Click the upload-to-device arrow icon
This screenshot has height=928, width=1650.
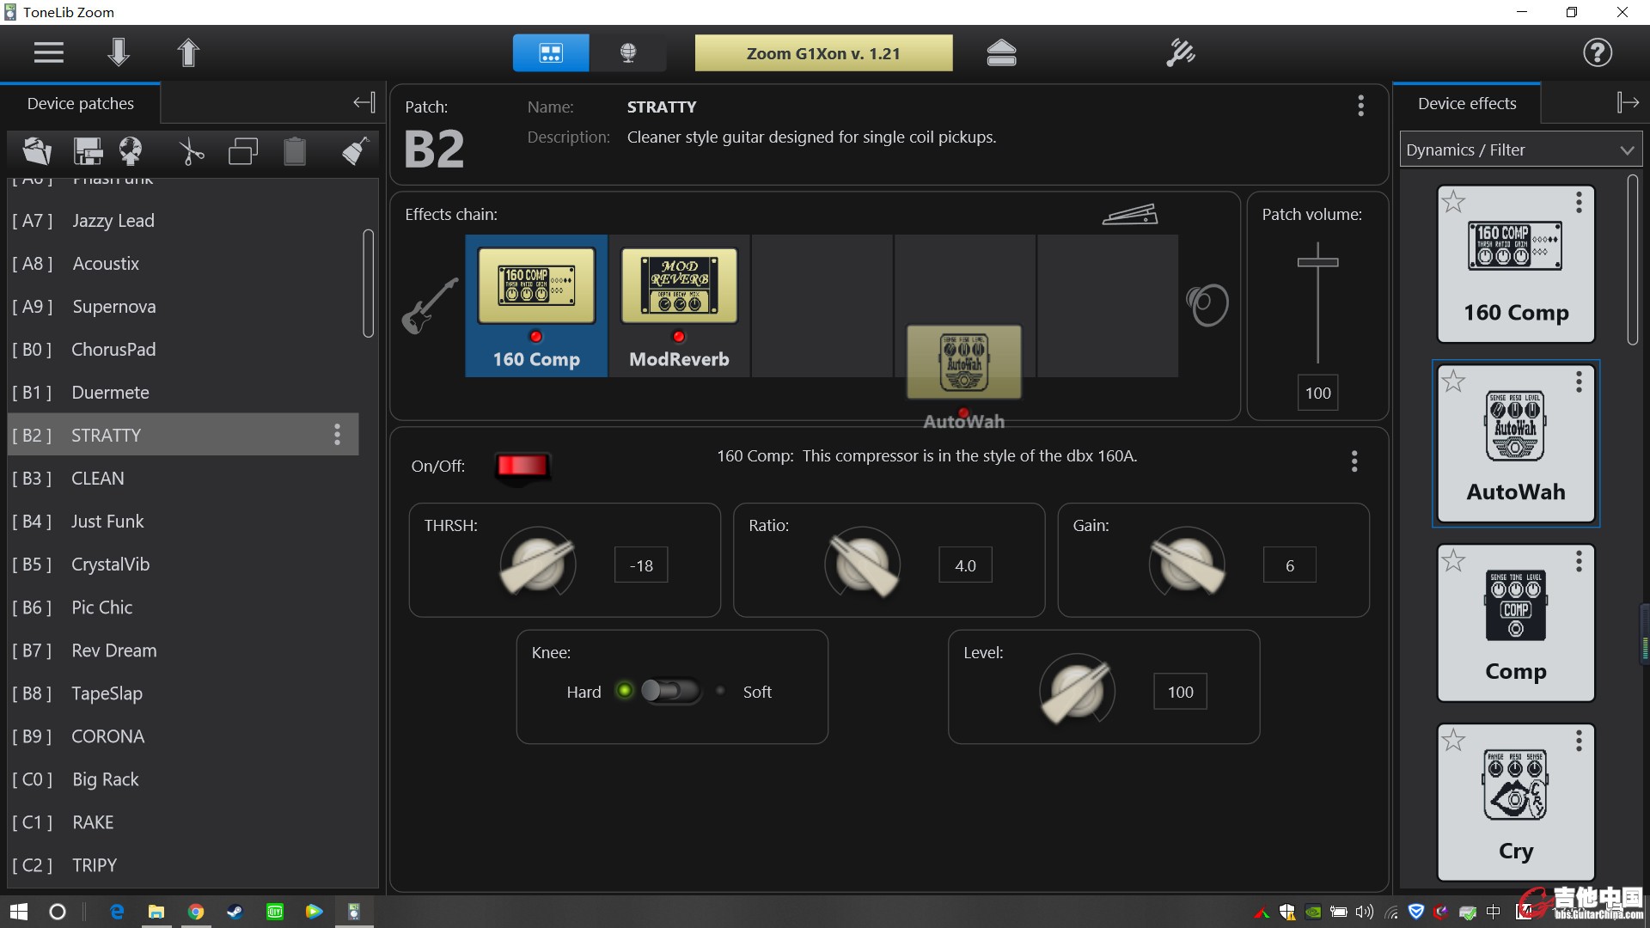[x=188, y=52]
